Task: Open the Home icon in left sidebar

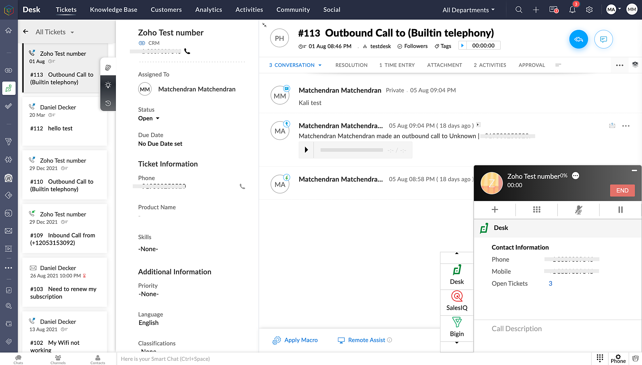Action: pyautogui.click(x=9, y=30)
